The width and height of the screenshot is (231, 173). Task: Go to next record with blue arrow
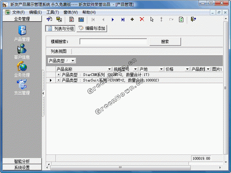point(113,19)
